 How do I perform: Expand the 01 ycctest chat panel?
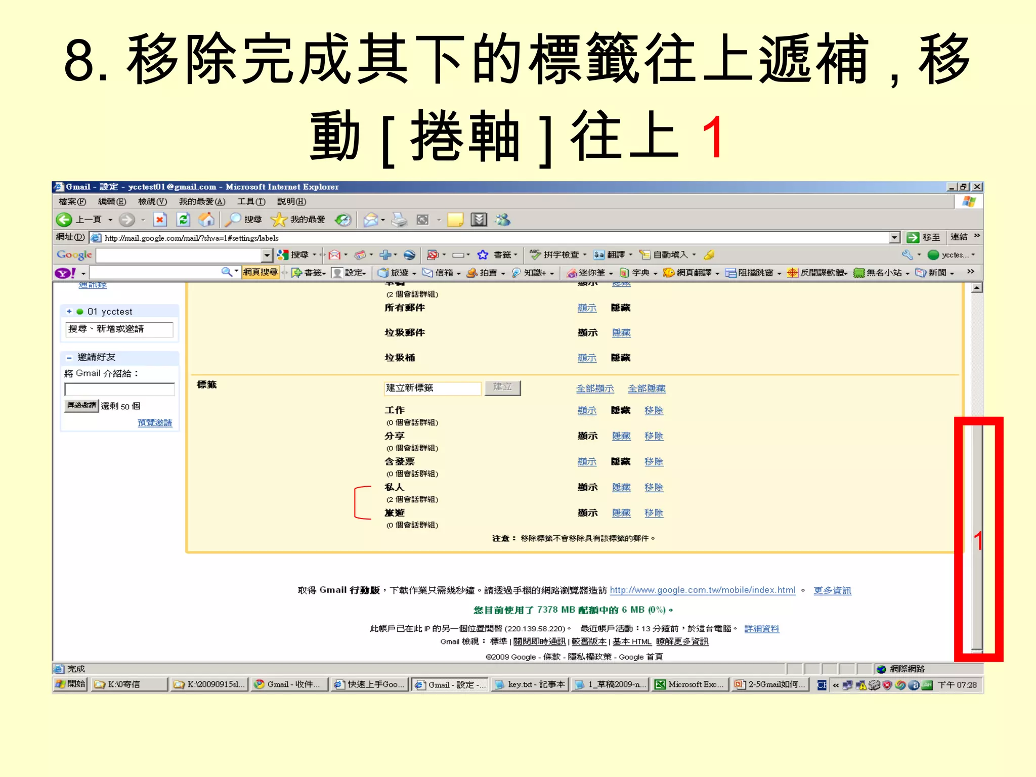click(x=69, y=311)
